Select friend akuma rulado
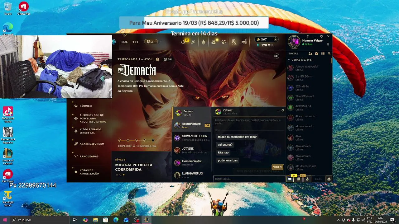The width and height of the screenshot is (399, 224). pos(309,128)
